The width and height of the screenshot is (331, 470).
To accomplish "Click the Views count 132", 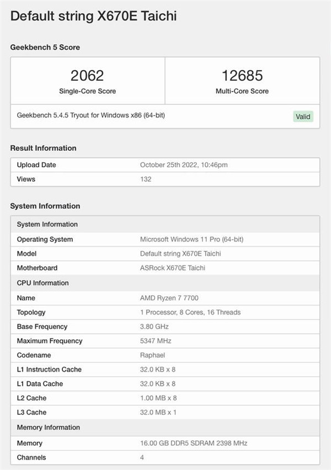I will coord(146,179).
